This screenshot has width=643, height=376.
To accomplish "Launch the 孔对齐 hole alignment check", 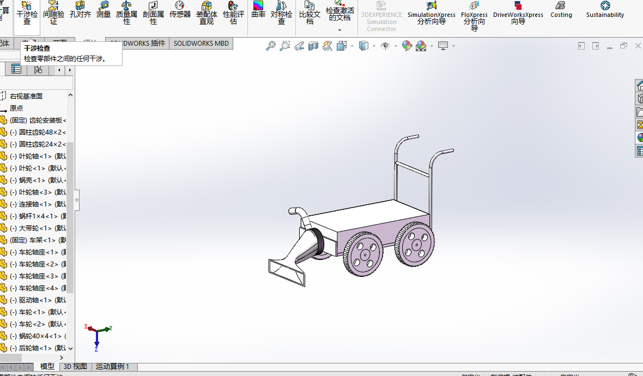I will click(80, 10).
